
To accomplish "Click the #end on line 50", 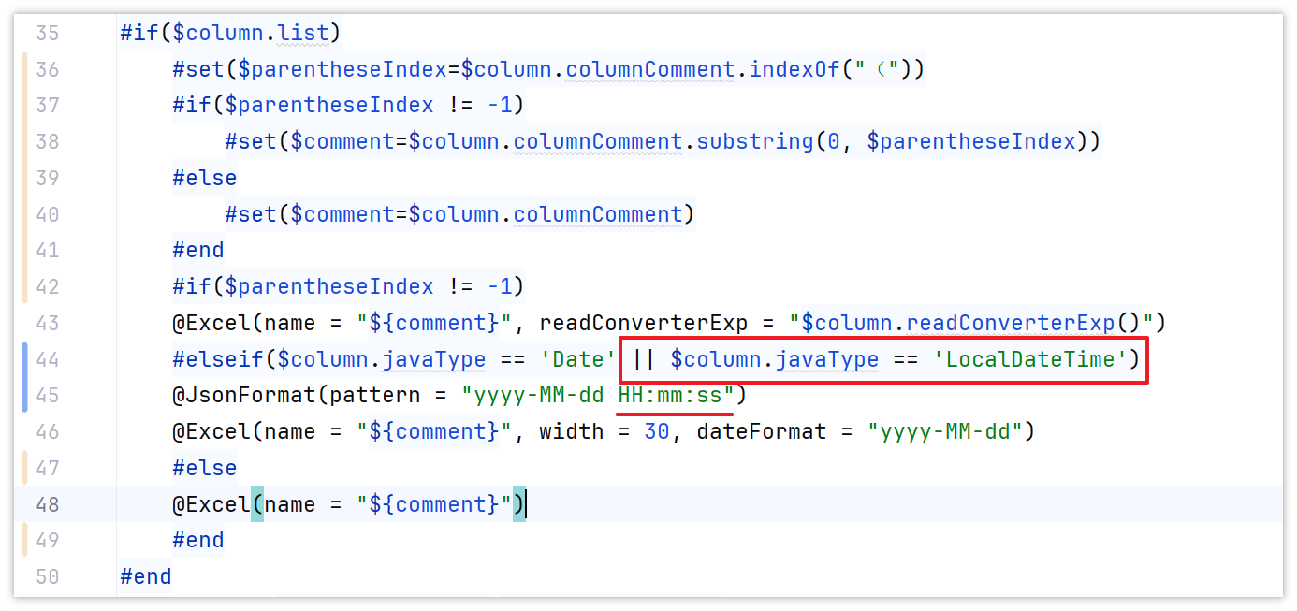I will pyautogui.click(x=145, y=576).
